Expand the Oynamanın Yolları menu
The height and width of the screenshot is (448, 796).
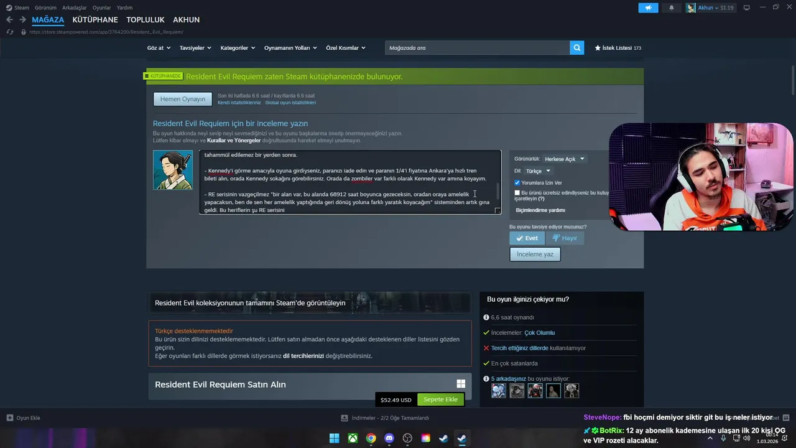290,48
